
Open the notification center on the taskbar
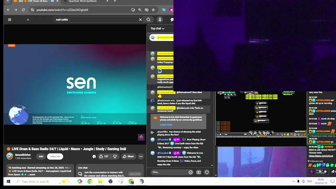pos(332,181)
